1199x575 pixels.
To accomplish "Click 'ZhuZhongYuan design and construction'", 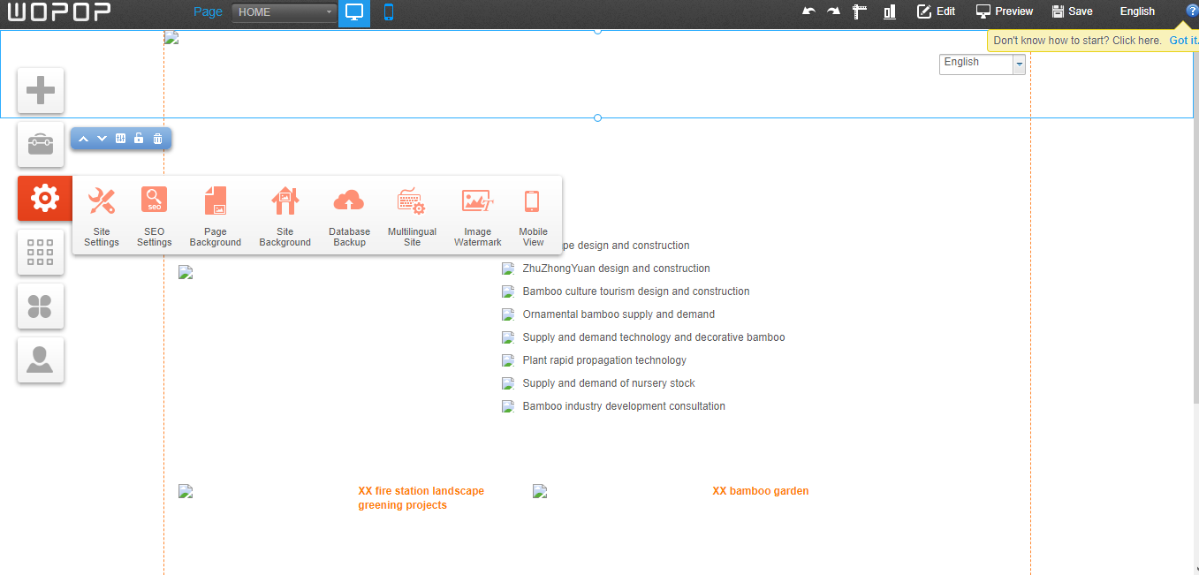I will coord(616,269).
